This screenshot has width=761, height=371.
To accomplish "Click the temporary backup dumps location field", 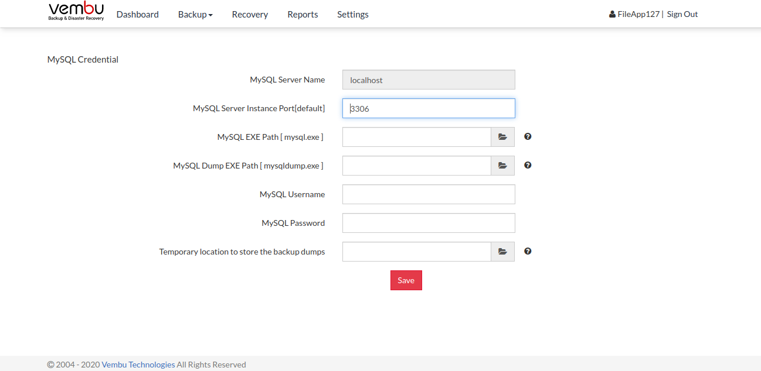I will pyautogui.click(x=417, y=252).
